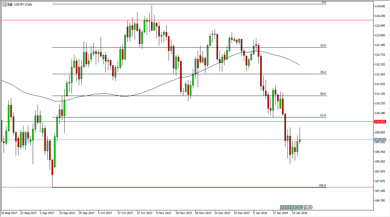The height and width of the screenshot is (217, 390).
Task: Click the red 110.000 price tag
Action: pyautogui.click(x=381, y=121)
